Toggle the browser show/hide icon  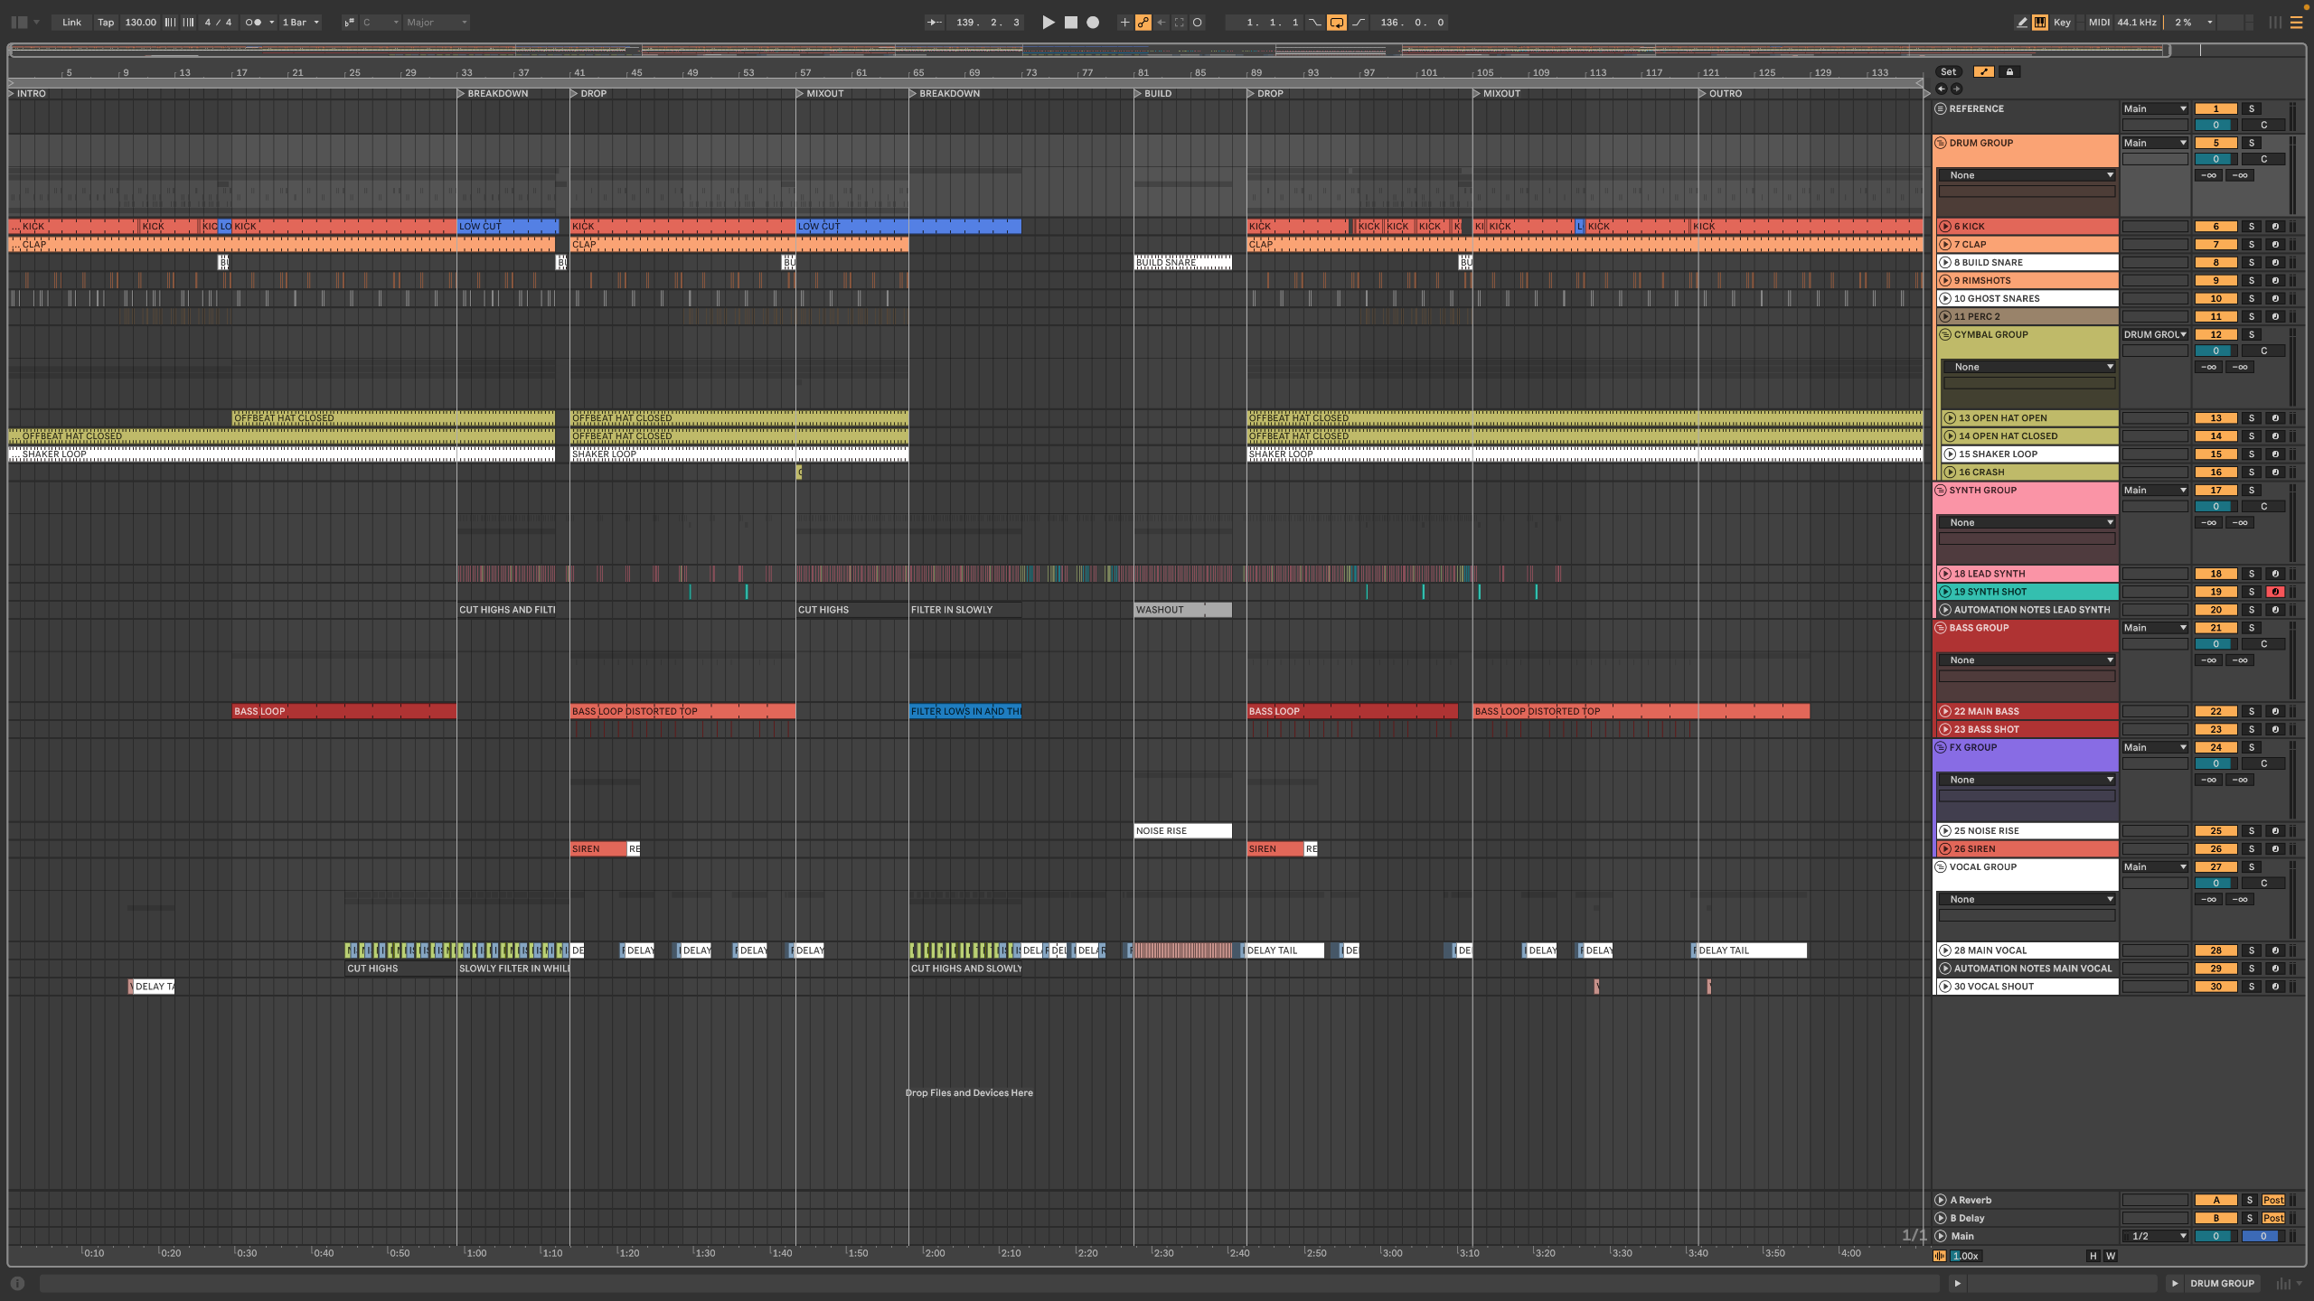click(x=18, y=23)
